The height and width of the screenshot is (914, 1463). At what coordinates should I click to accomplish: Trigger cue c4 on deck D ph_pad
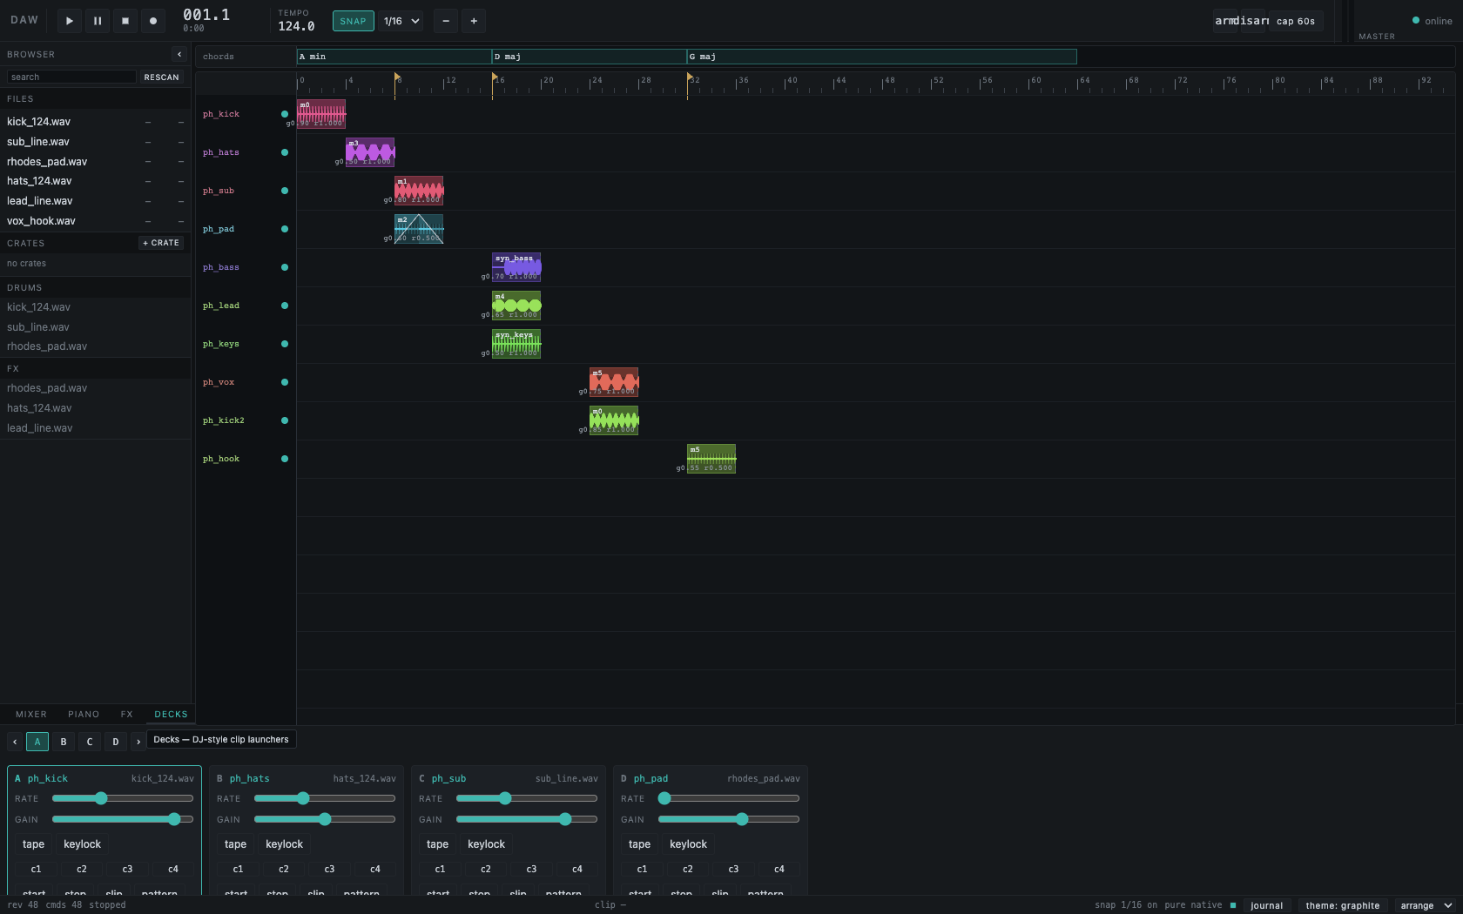pos(779,869)
